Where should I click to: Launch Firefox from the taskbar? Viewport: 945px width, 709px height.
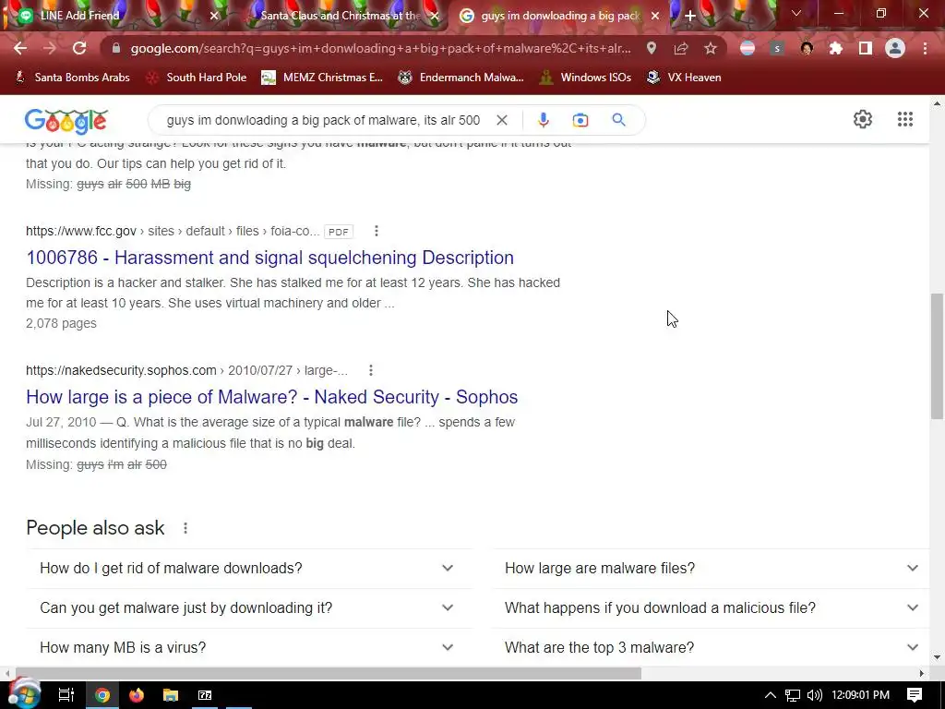[137, 695]
